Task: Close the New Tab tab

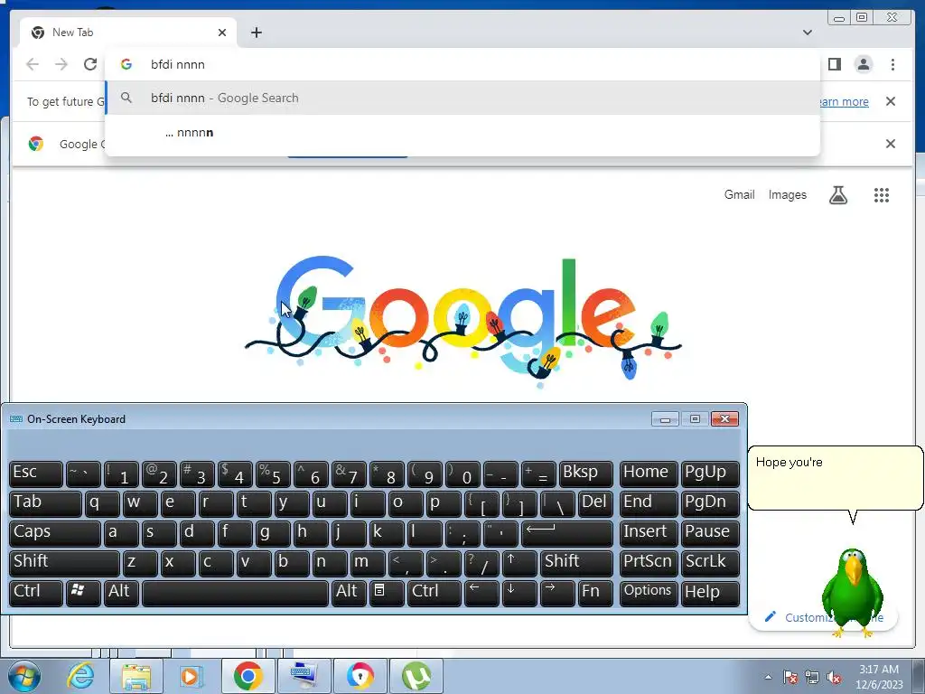Action: 222,33
